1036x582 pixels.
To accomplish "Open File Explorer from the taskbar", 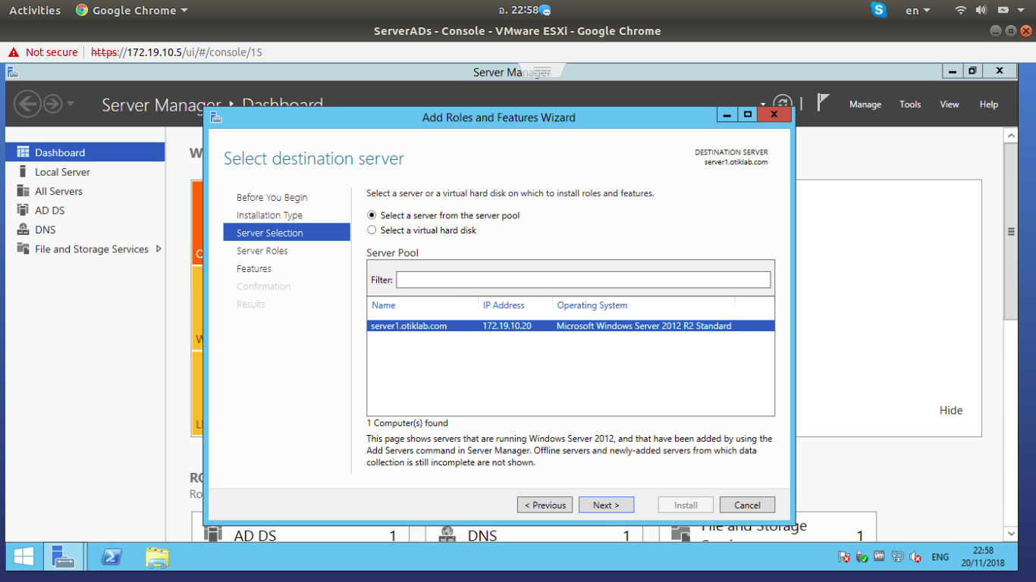I will [157, 557].
